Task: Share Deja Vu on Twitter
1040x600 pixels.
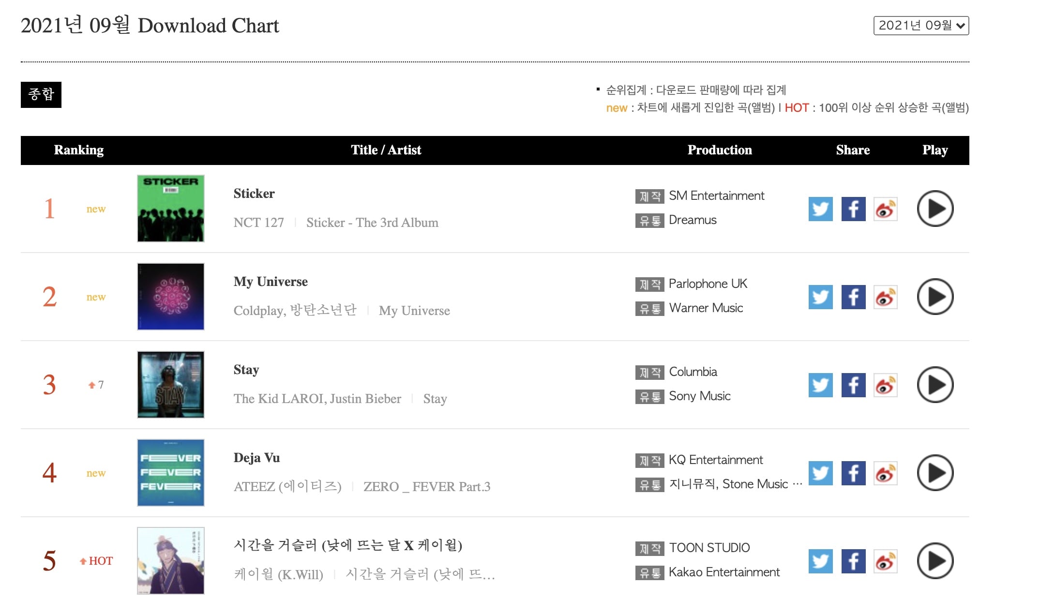Action: click(x=820, y=473)
